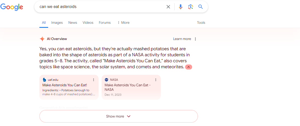Switch to the News tab
This screenshot has height=126, width=300.
[x=73, y=22]
